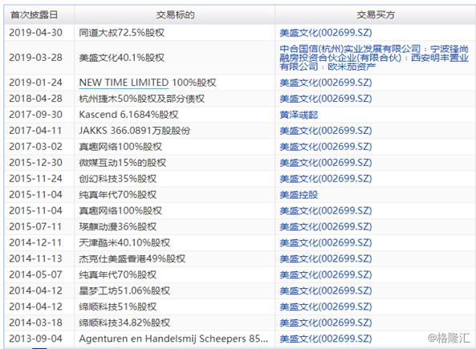Open the NEW TIME LIMITED underlined link
Image resolution: width=476 pixels, height=349 pixels.
124,83
